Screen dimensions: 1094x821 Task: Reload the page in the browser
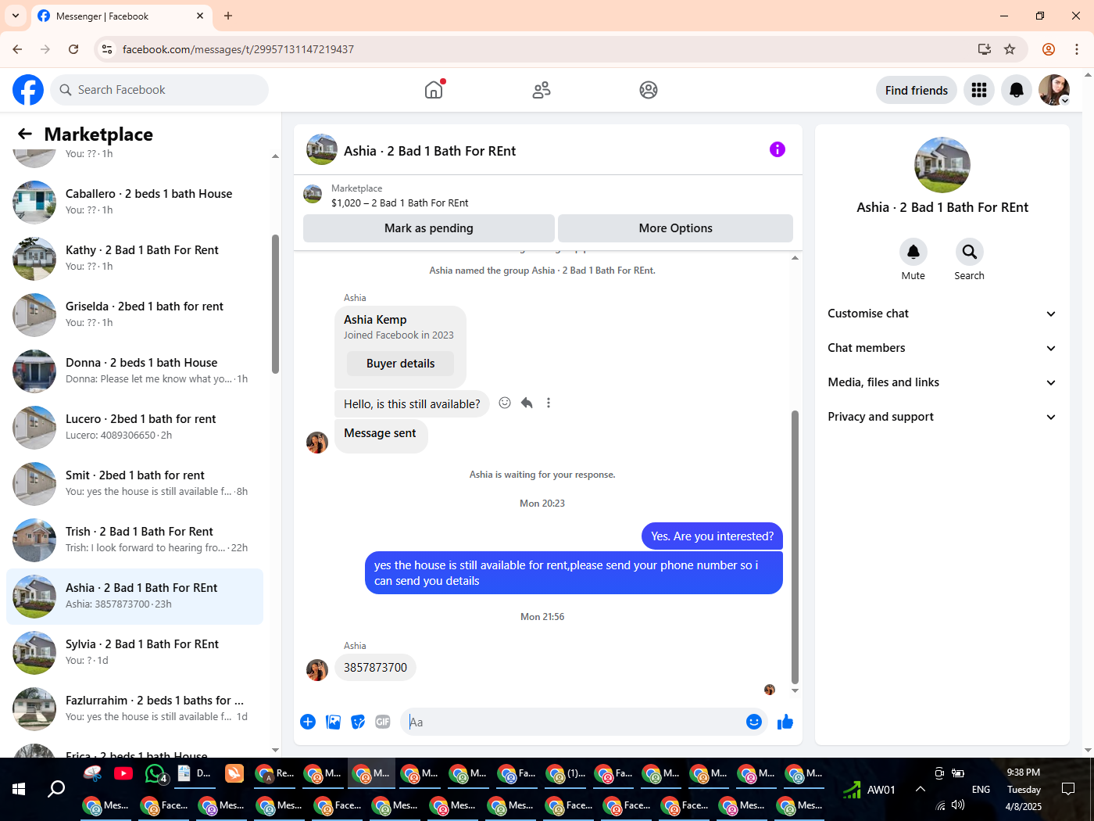point(73,49)
